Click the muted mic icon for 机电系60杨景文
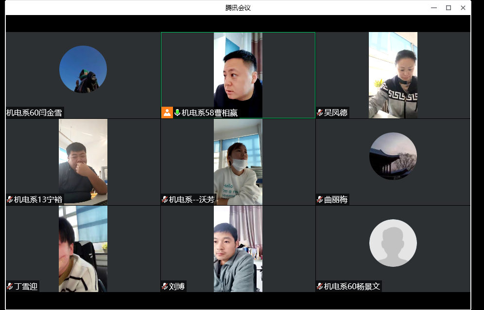The width and height of the screenshot is (484, 310). (320, 286)
